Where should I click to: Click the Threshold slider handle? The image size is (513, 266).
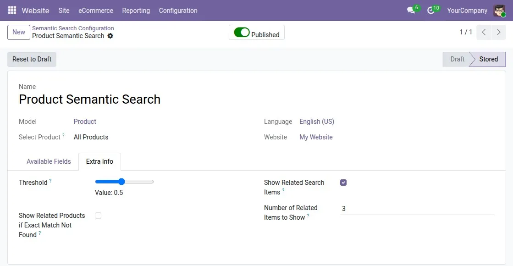coord(121,182)
